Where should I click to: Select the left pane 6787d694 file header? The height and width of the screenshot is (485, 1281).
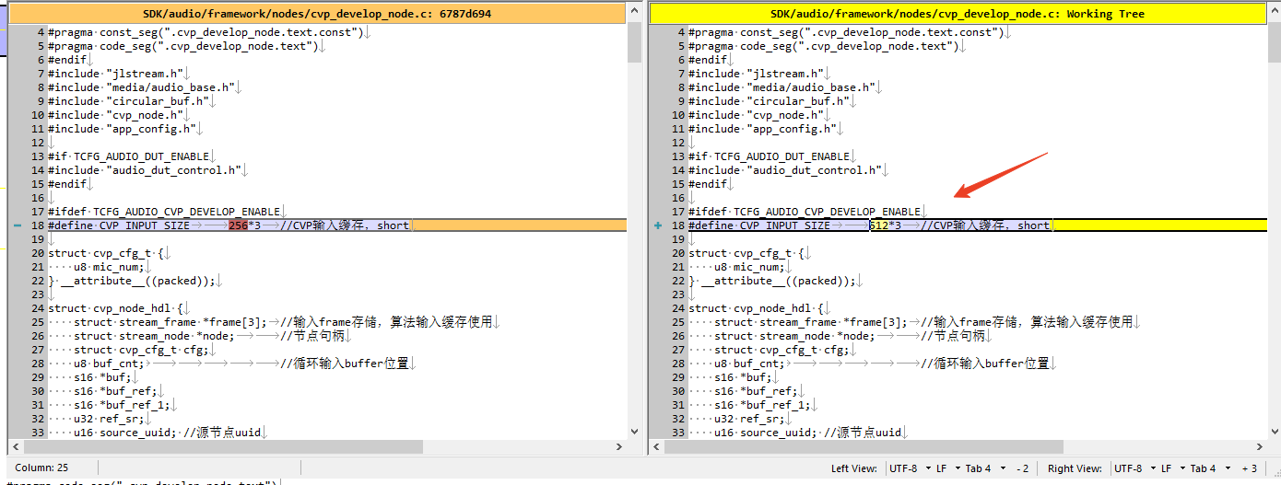pyautogui.click(x=317, y=14)
